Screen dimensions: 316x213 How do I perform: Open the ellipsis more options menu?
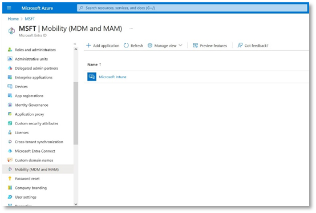pyautogui.click(x=131, y=29)
